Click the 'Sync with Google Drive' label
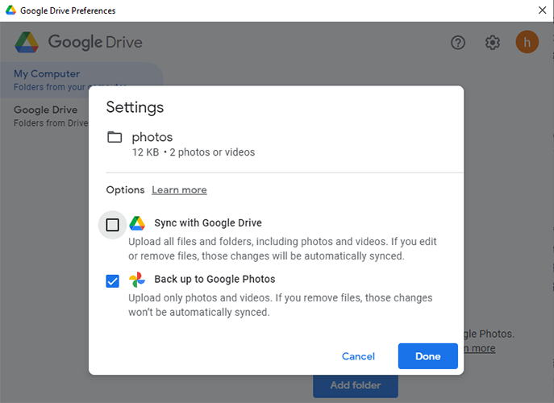 tap(208, 223)
